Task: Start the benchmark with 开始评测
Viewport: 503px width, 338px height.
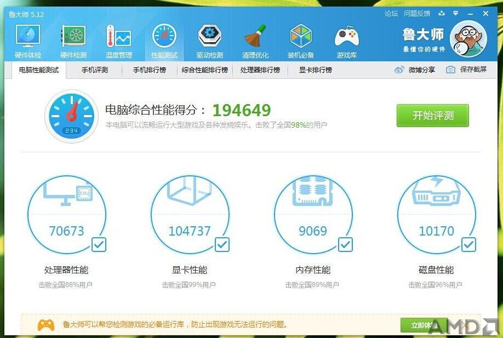Action: 433,116
